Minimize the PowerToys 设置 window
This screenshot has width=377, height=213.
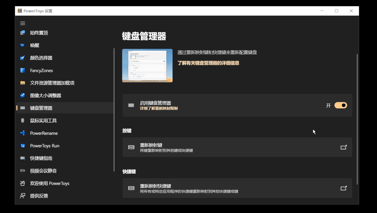(322, 11)
